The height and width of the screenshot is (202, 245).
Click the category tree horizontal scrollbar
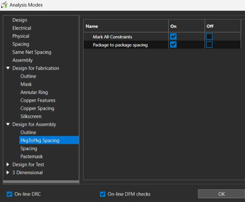(41, 182)
